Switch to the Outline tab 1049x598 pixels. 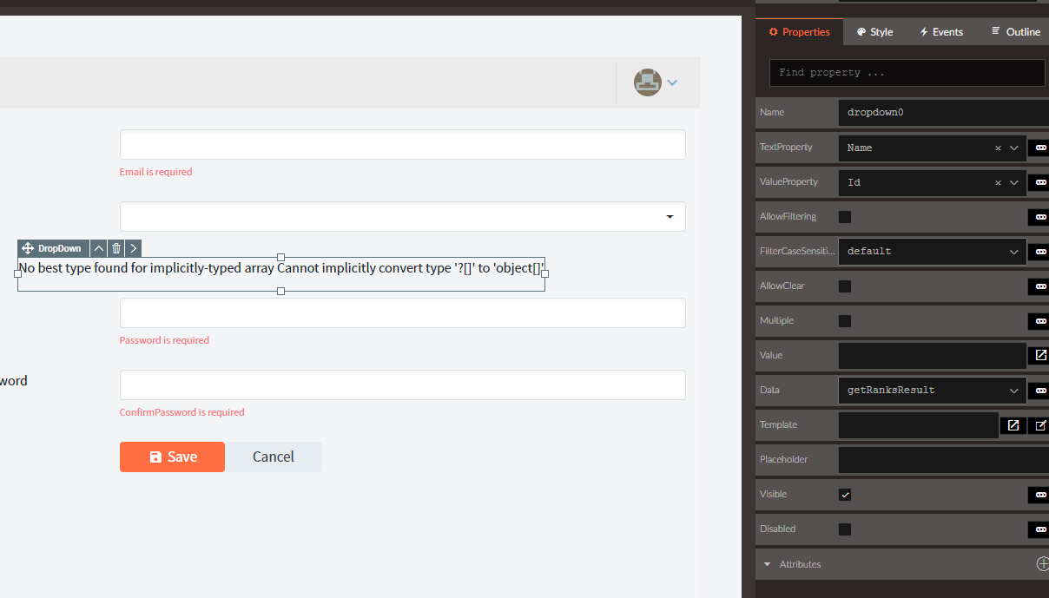(1015, 32)
